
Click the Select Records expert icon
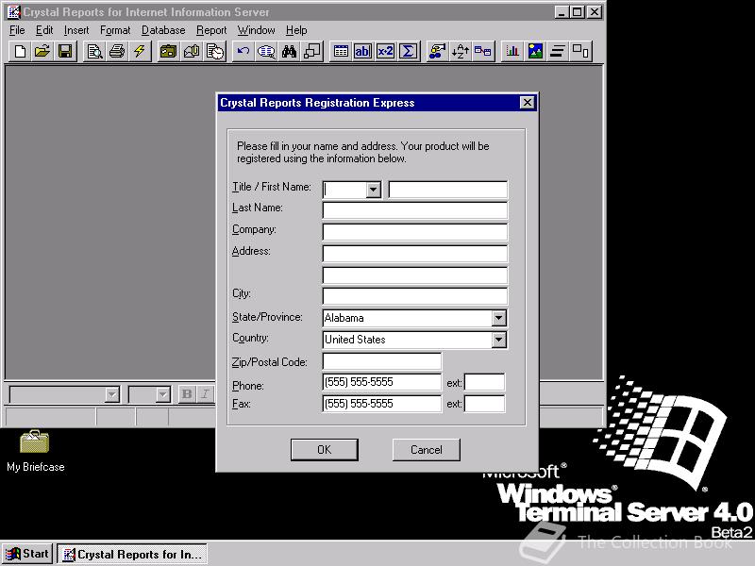pyautogui.click(x=437, y=51)
